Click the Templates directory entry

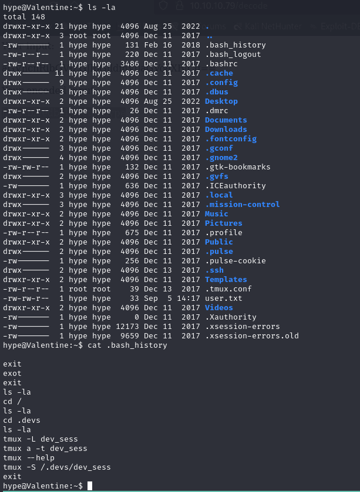(x=226, y=280)
